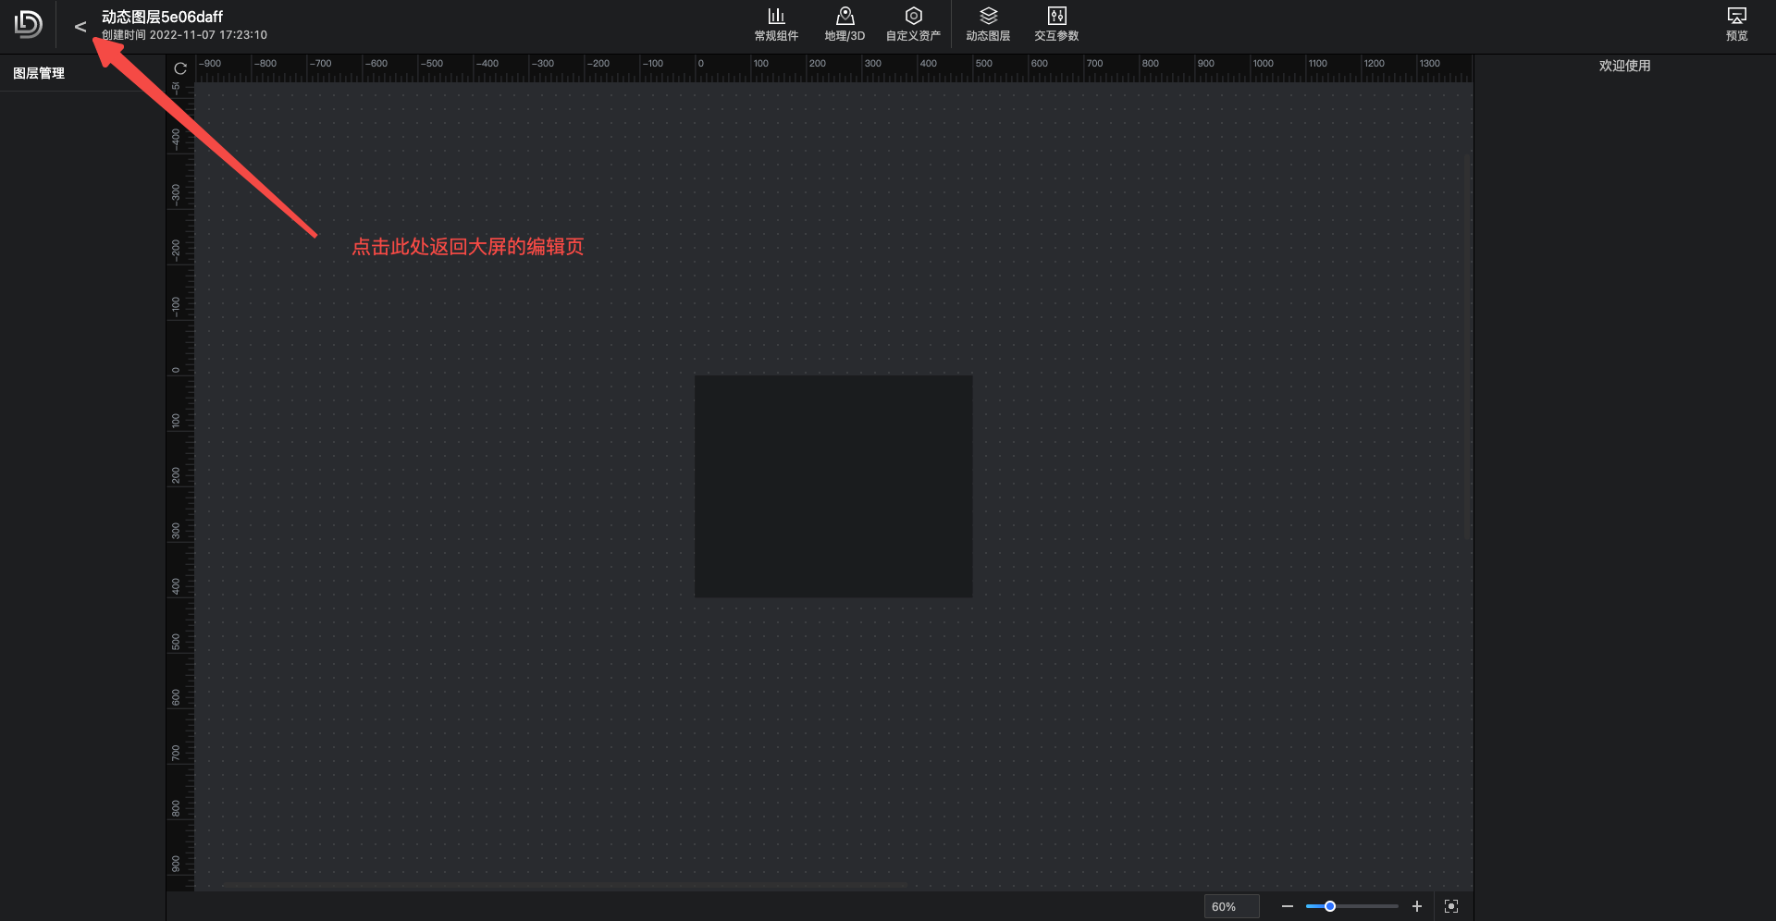
Task: Click the back arrow to return
Action: pyautogui.click(x=80, y=27)
